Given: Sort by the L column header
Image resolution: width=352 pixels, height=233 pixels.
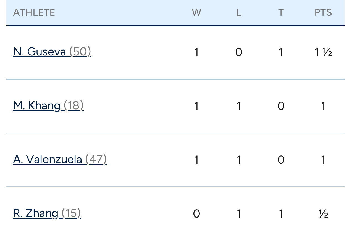Looking at the screenshot, I should [239, 12].
